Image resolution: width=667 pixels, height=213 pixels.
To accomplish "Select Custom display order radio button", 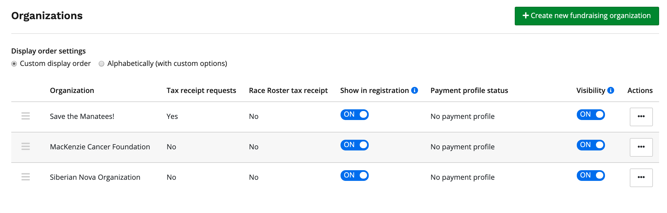I will 14,64.
